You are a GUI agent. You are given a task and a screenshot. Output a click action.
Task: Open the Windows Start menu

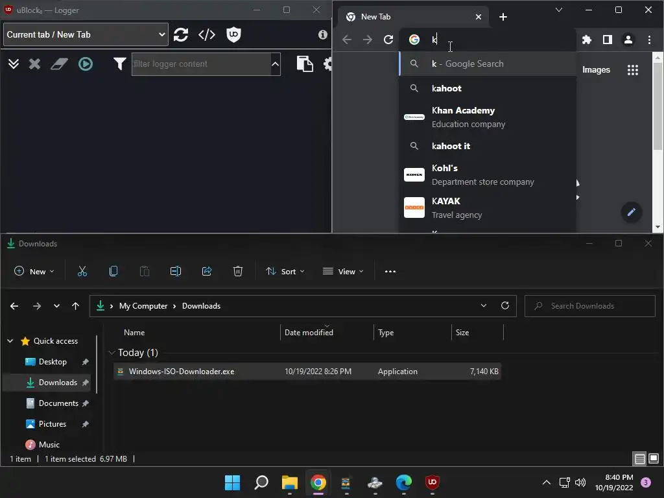[x=232, y=482]
